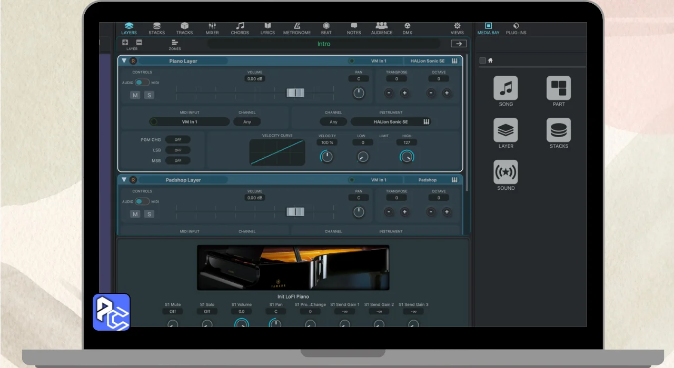The width and height of the screenshot is (674, 368).
Task: Collapse the Piano Layer disclosure triangle
Action: (x=124, y=61)
